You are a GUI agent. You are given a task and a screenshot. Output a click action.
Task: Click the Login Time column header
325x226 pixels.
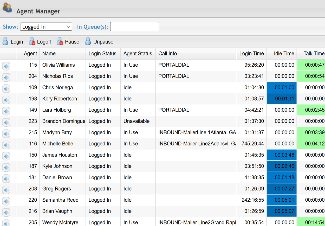click(x=251, y=54)
